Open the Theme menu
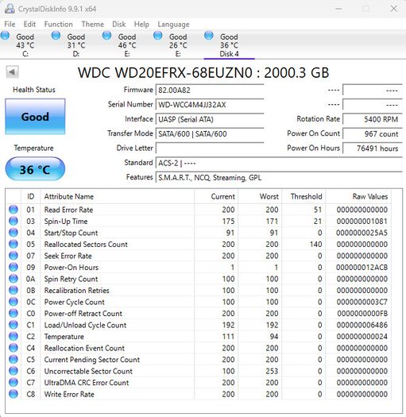The width and height of the screenshot is (406, 417). click(x=93, y=24)
